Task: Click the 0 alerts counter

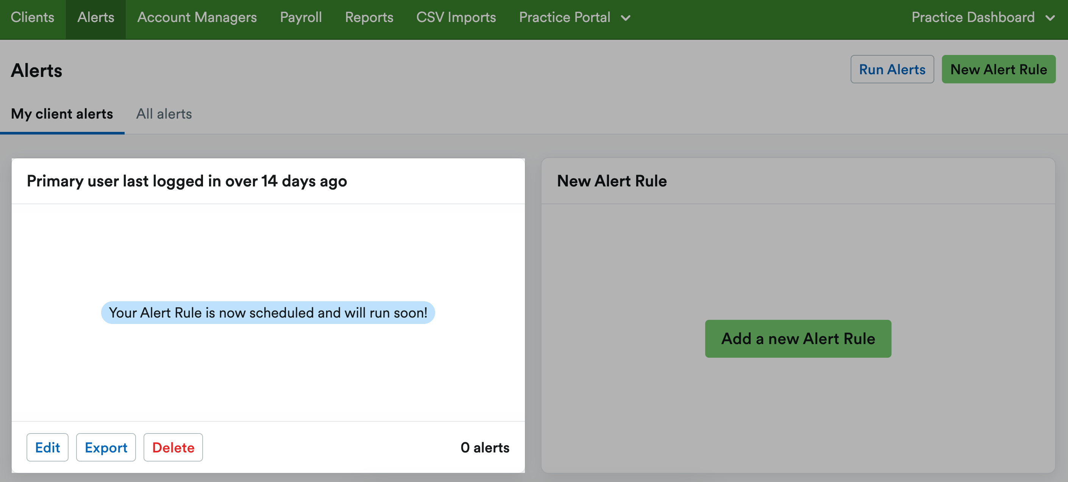Action: [485, 448]
